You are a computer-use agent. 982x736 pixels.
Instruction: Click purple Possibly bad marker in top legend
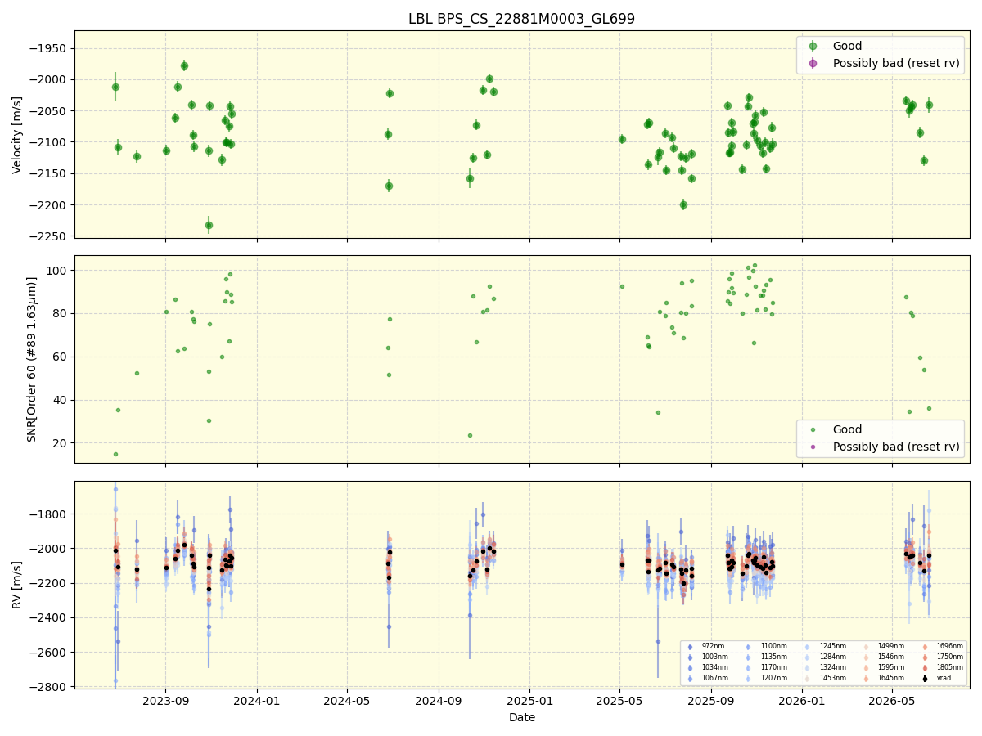(813, 63)
